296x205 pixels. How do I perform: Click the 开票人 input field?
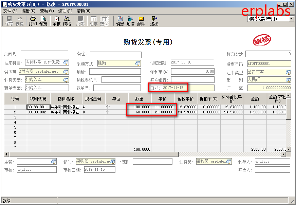point(272,169)
